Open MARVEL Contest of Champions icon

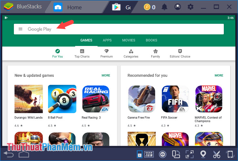click(x=209, y=99)
